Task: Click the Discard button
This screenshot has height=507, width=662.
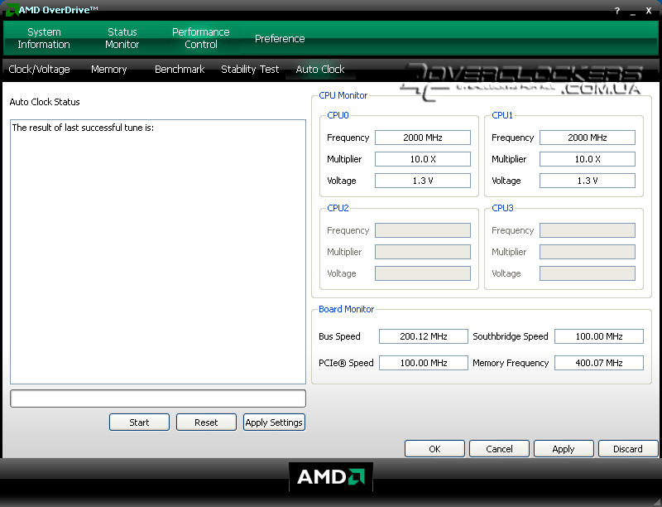Action: pyautogui.click(x=628, y=449)
